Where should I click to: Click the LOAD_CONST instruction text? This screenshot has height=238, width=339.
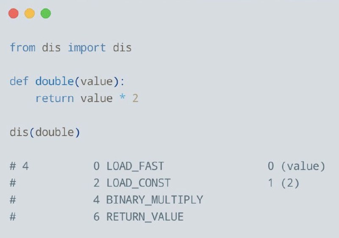pos(139,183)
